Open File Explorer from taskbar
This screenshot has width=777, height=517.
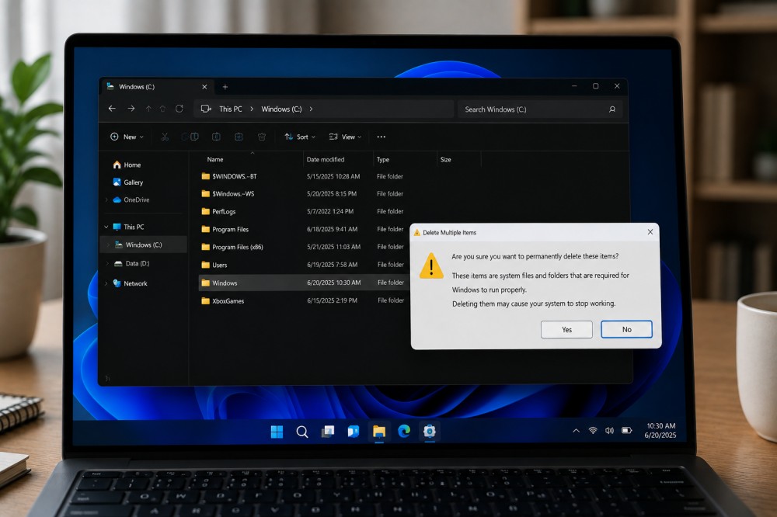[379, 432]
